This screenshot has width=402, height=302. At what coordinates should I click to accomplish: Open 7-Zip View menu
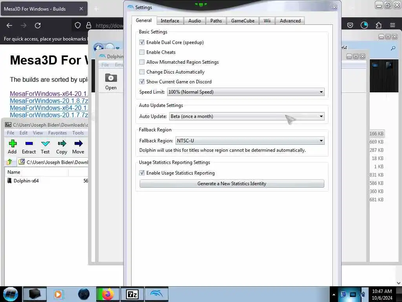pos(38,133)
